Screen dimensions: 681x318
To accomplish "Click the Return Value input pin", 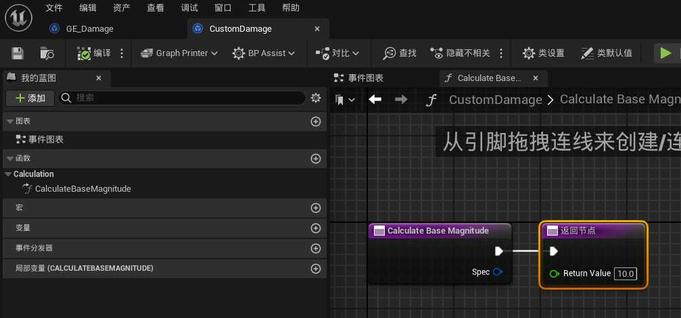I will [x=555, y=273].
